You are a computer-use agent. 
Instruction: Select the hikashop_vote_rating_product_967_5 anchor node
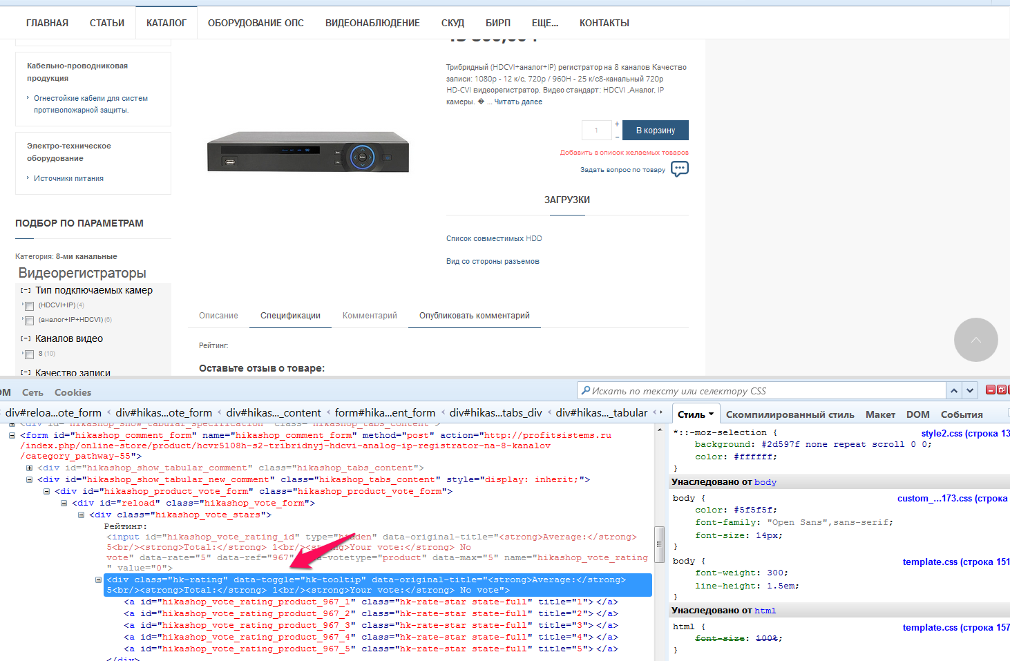371,649
